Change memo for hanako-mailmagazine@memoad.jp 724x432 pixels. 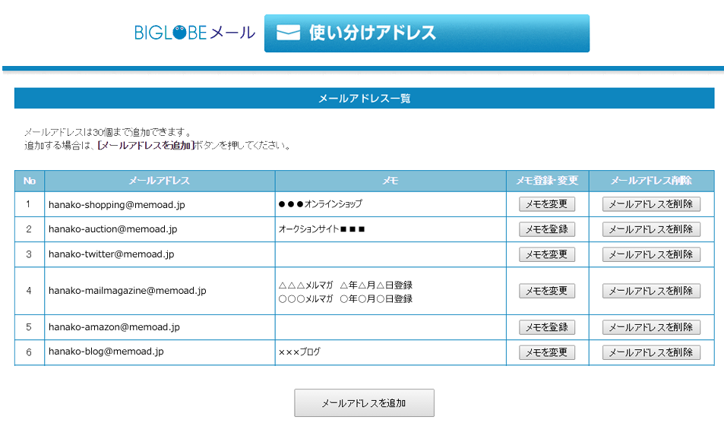(547, 291)
